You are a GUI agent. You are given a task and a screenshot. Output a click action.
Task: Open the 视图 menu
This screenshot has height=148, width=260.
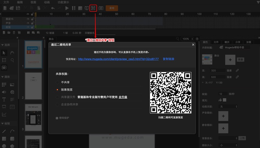[x=33, y=2]
